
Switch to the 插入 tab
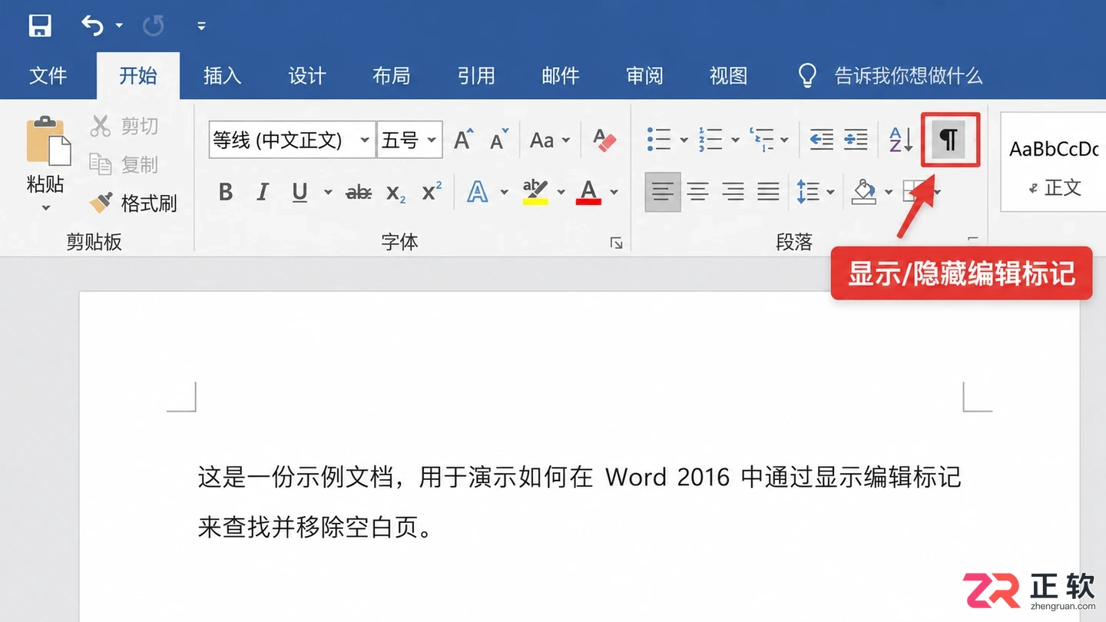pyautogui.click(x=222, y=75)
